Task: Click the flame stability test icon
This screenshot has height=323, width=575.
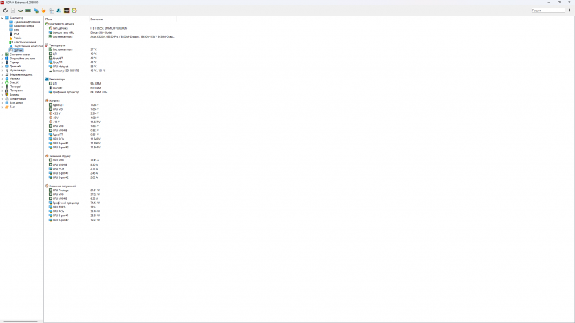Action: pyautogui.click(x=44, y=10)
